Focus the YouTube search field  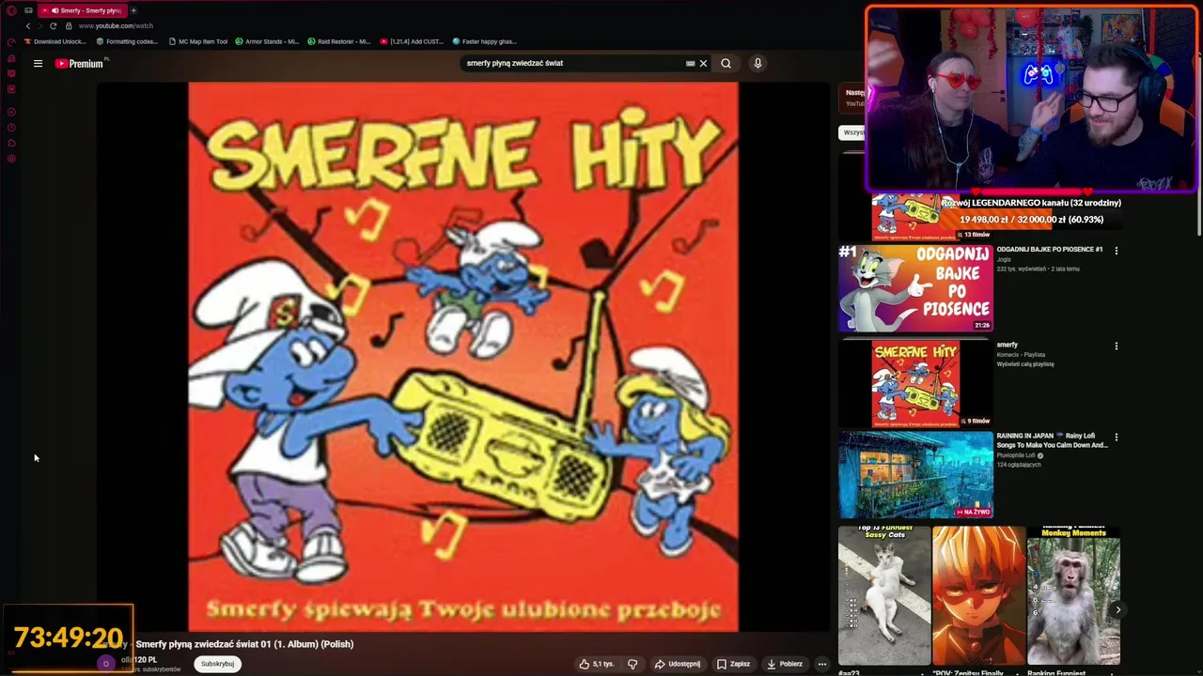click(573, 64)
